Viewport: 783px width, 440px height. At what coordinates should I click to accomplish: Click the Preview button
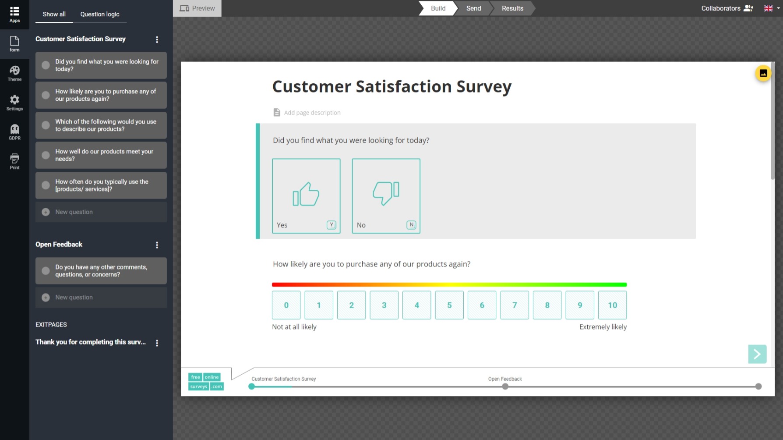[x=197, y=8]
